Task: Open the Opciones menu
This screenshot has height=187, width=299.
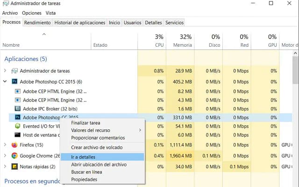Action: pyautogui.click(x=32, y=13)
